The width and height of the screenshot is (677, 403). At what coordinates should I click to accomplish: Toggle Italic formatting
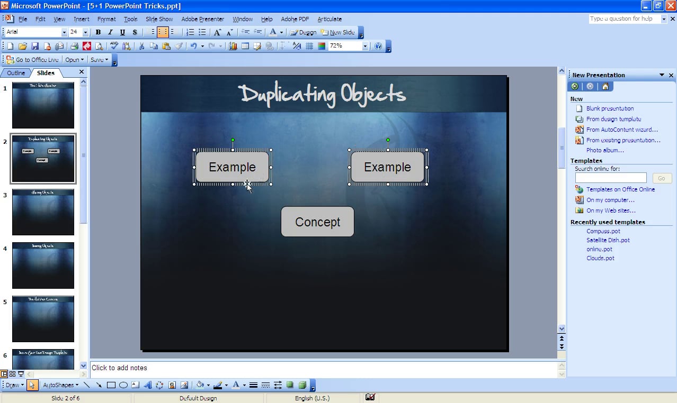110,32
